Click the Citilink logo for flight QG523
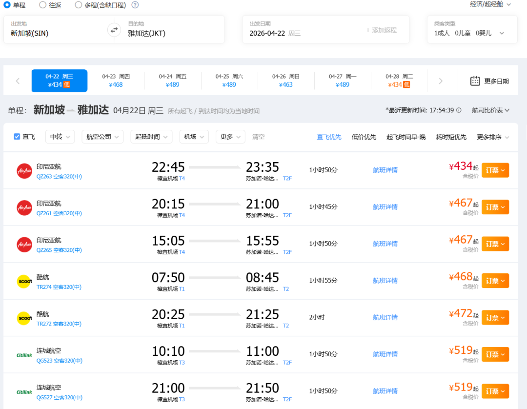527x409 pixels. pos(24,355)
